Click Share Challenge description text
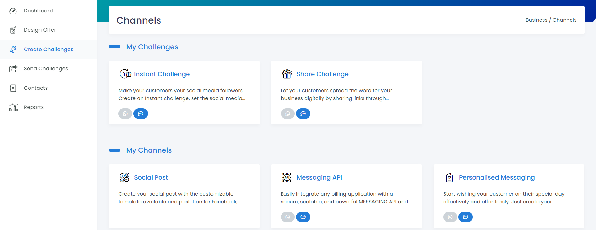596x230 pixels. [x=336, y=94]
